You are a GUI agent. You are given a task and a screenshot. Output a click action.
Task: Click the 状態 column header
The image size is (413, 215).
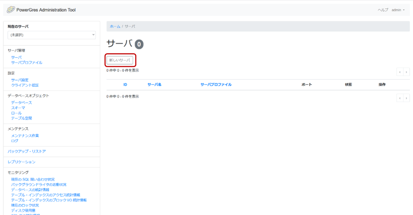348,85
